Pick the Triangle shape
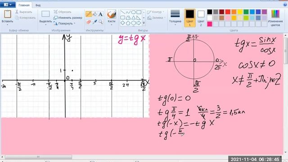This screenshot has height=162, width=288. (134, 18)
